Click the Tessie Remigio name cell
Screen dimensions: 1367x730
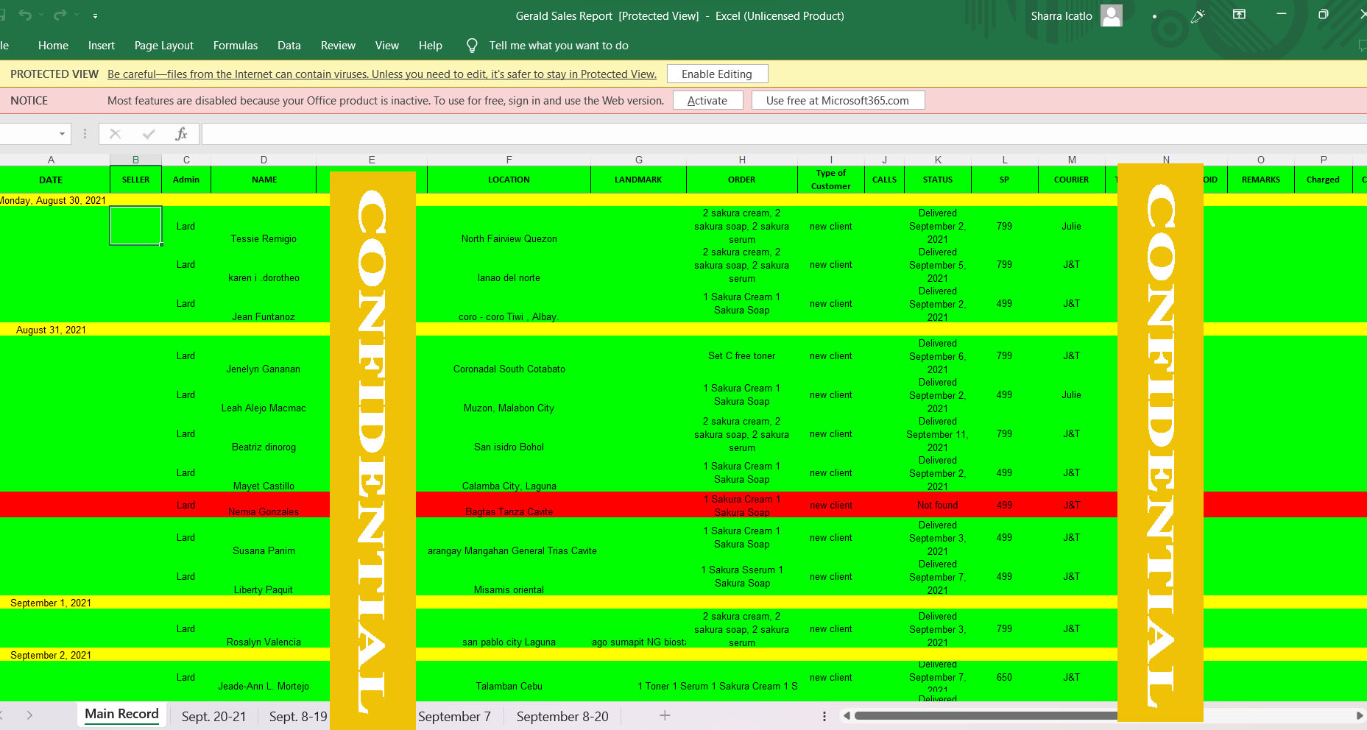tap(264, 226)
